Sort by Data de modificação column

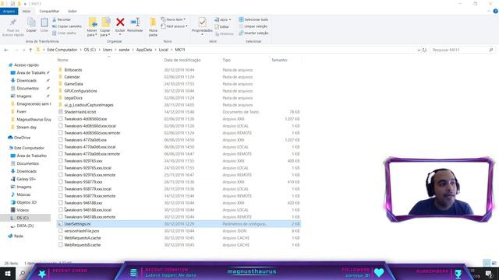coord(182,60)
